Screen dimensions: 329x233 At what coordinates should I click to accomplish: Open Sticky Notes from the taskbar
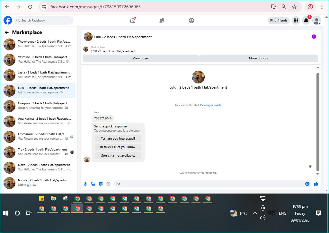point(41,198)
